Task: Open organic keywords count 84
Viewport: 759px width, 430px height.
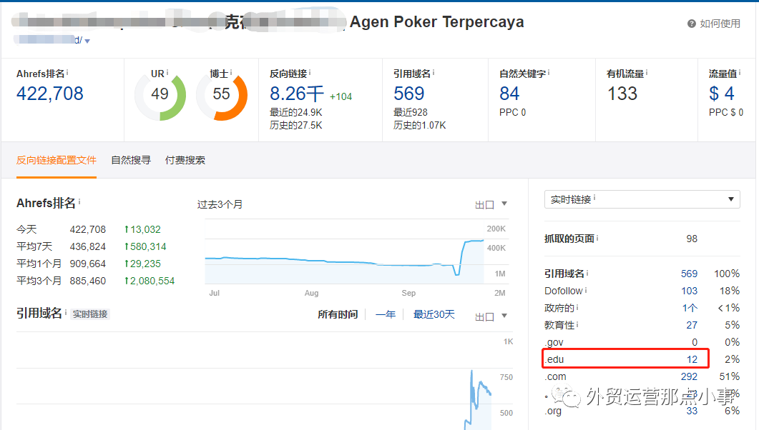Action: click(x=510, y=94)
